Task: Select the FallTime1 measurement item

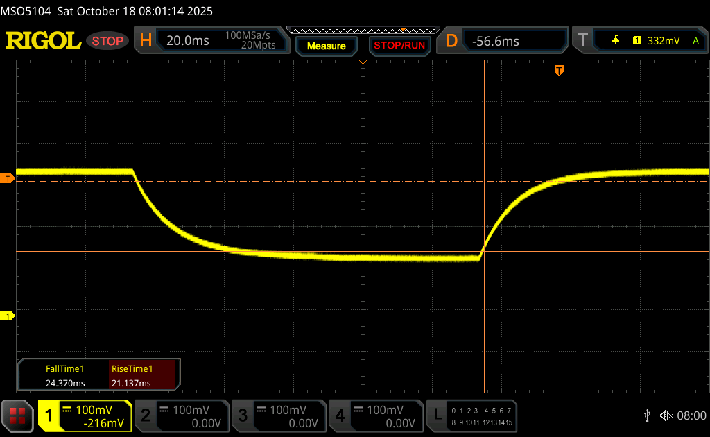Action: point(64,376)
